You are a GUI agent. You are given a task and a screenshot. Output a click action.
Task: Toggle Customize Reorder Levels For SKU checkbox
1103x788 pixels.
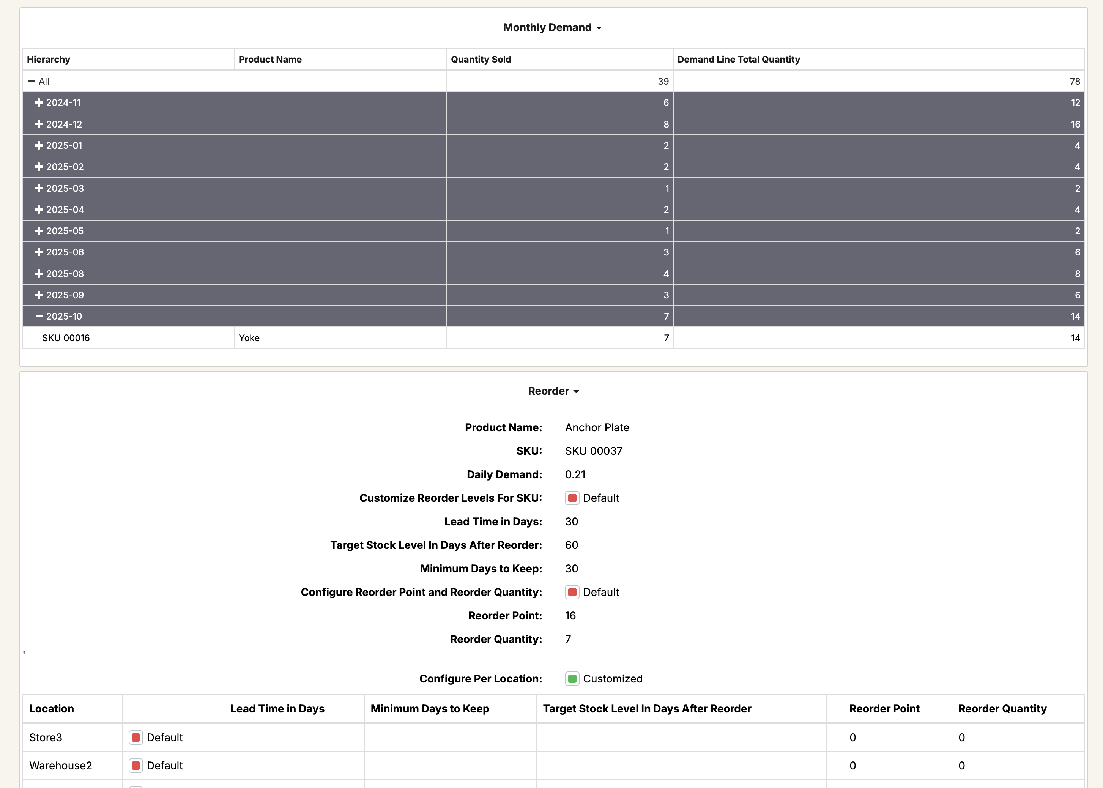coord(572,498)
